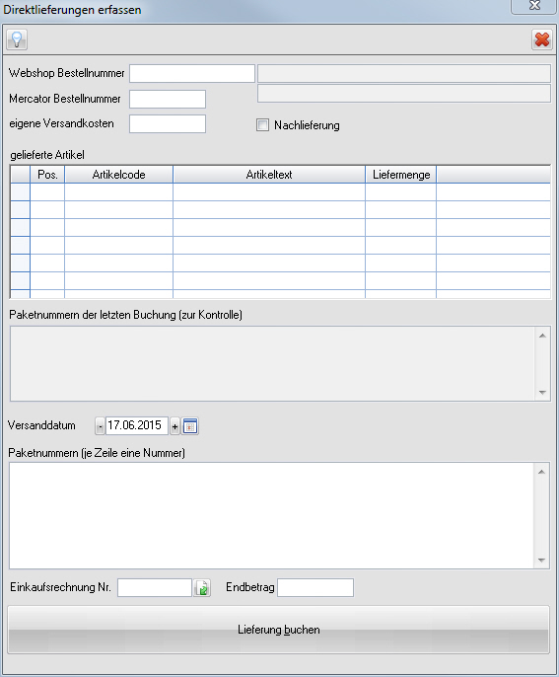Click the eigene Versandkosten field

168,124
